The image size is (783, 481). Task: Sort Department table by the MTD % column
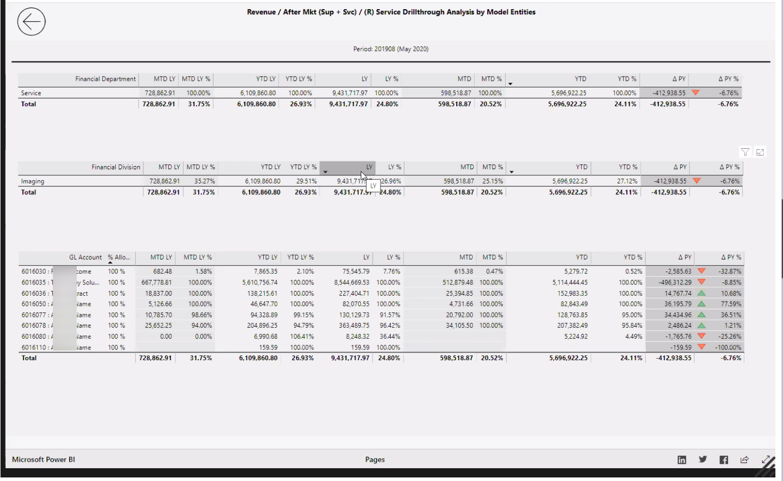pos(491,79)
